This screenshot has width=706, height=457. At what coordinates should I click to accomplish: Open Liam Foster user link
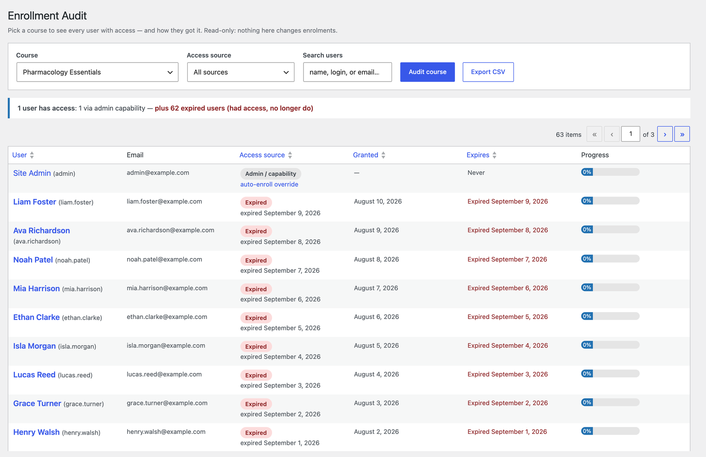(35, 202)
